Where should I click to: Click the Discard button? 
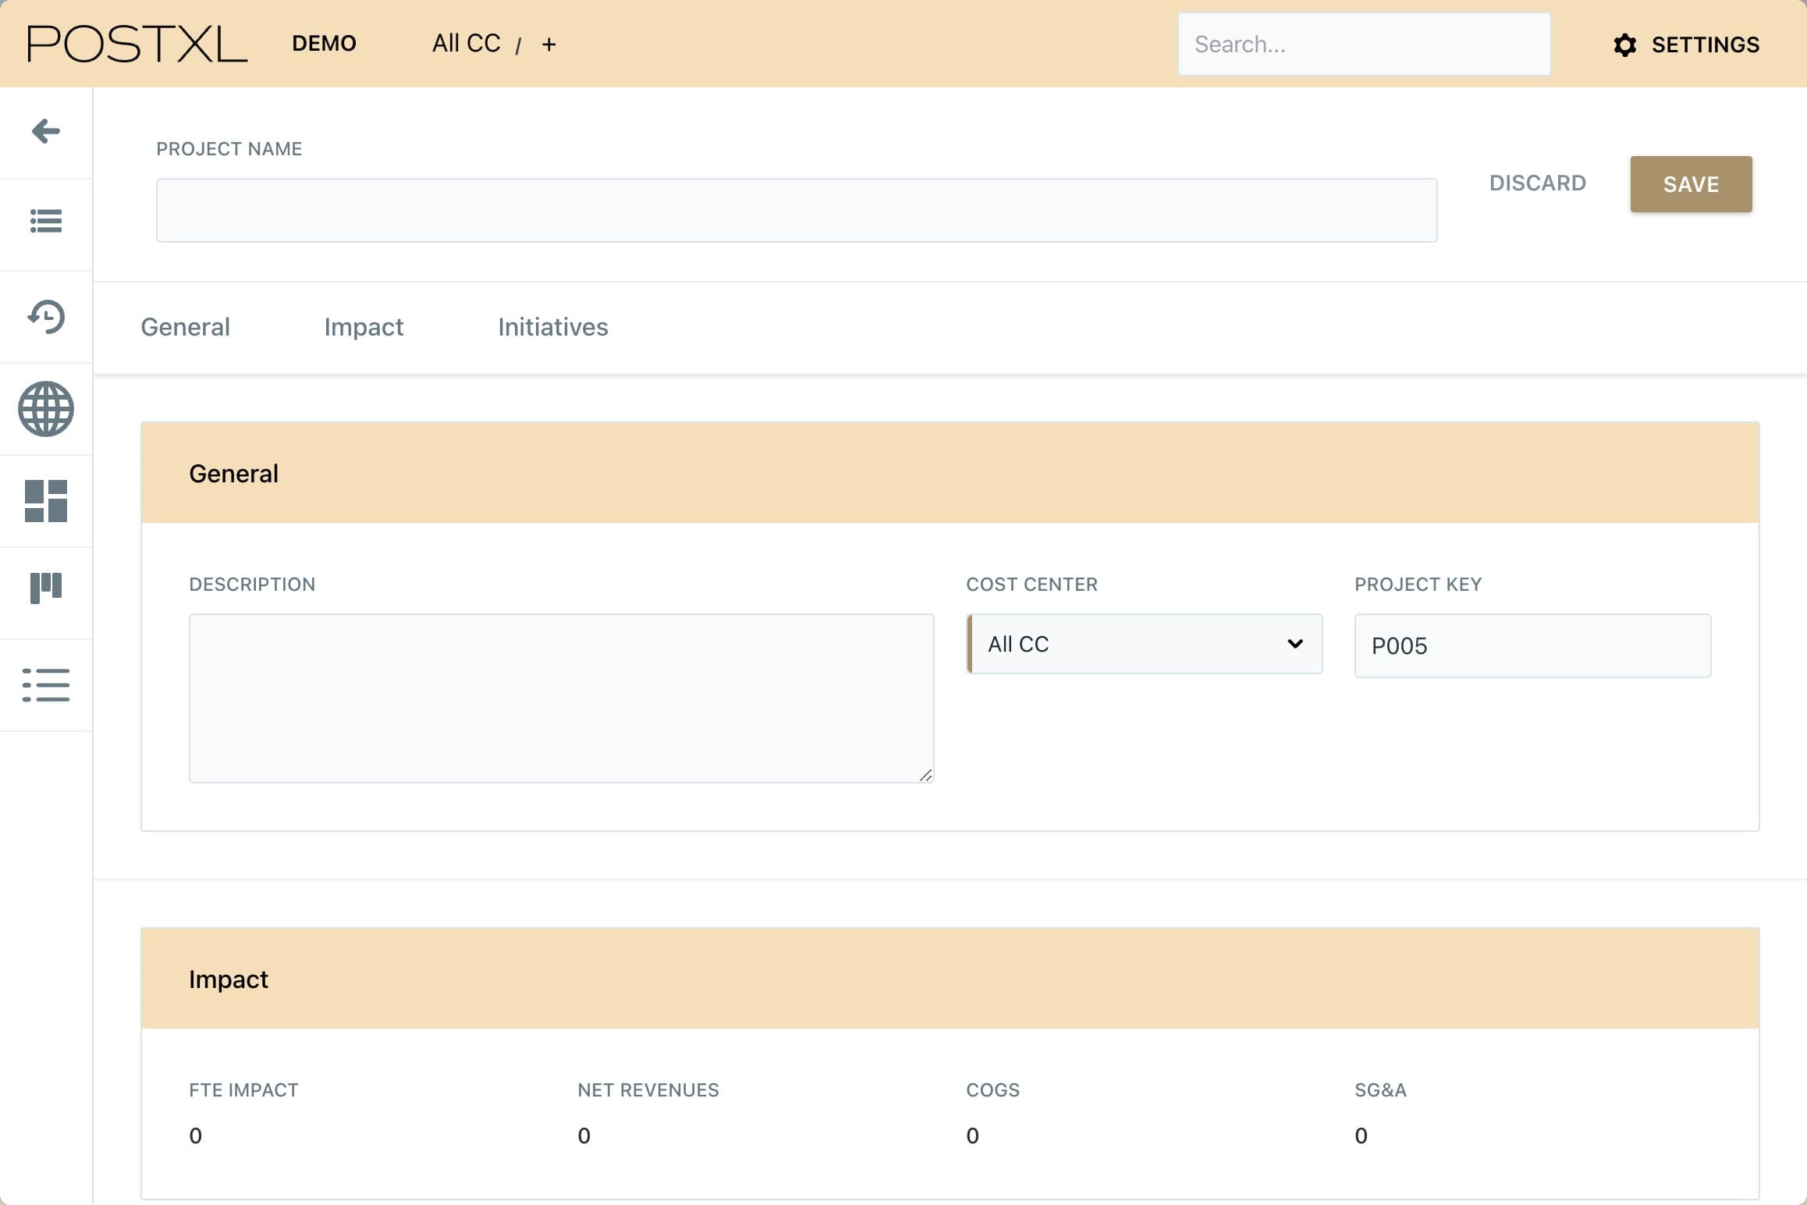click(1537, 183)
